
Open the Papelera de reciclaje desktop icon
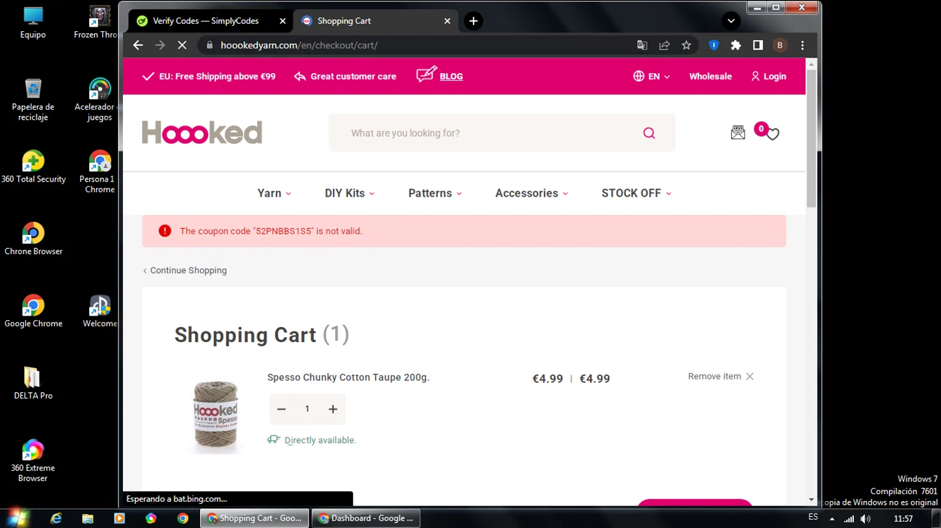[33, 100]
